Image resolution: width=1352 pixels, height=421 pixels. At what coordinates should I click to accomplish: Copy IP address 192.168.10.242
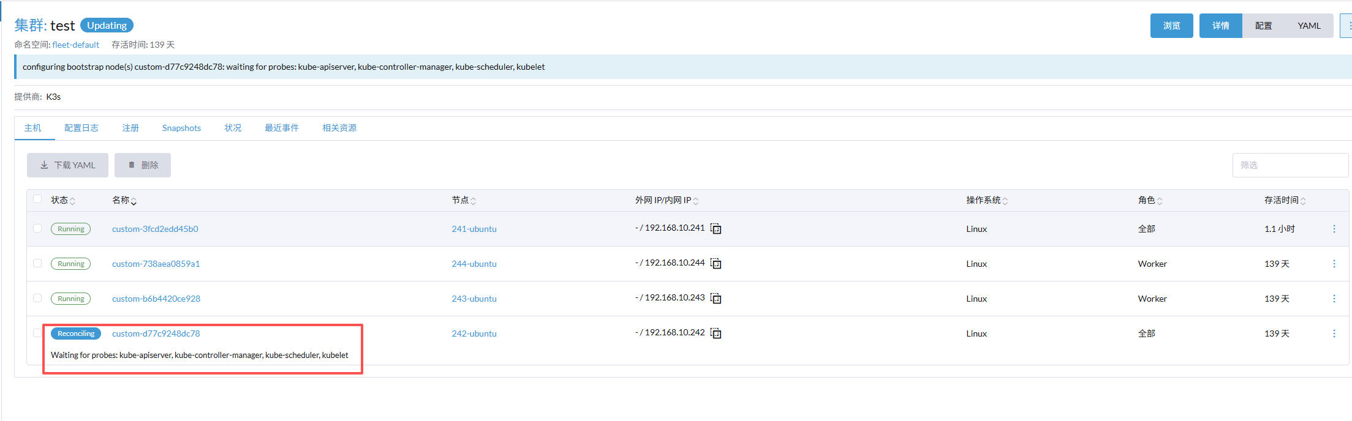[x=716, y=333]
